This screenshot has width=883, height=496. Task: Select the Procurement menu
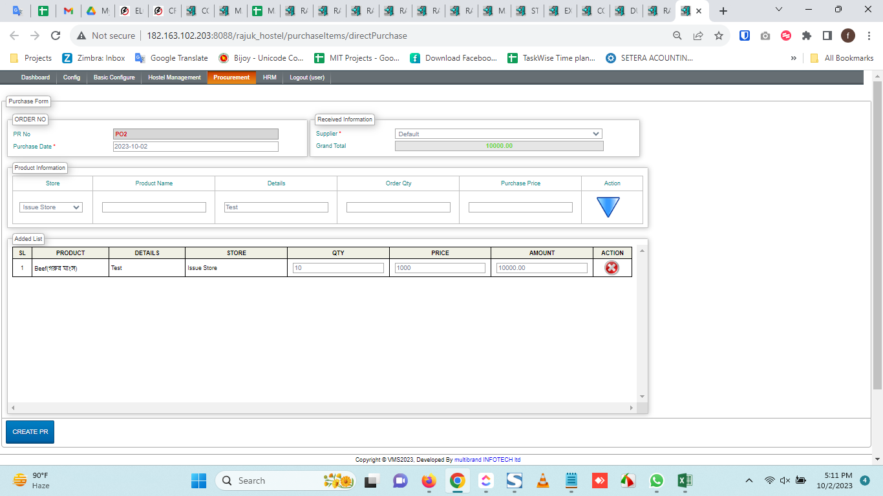(x=231, y=77)
